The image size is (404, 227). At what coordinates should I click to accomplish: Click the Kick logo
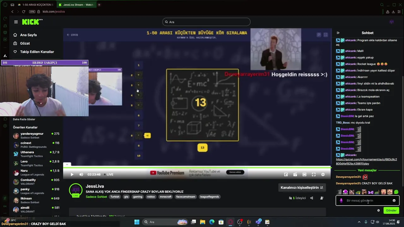tap(32, 22)
